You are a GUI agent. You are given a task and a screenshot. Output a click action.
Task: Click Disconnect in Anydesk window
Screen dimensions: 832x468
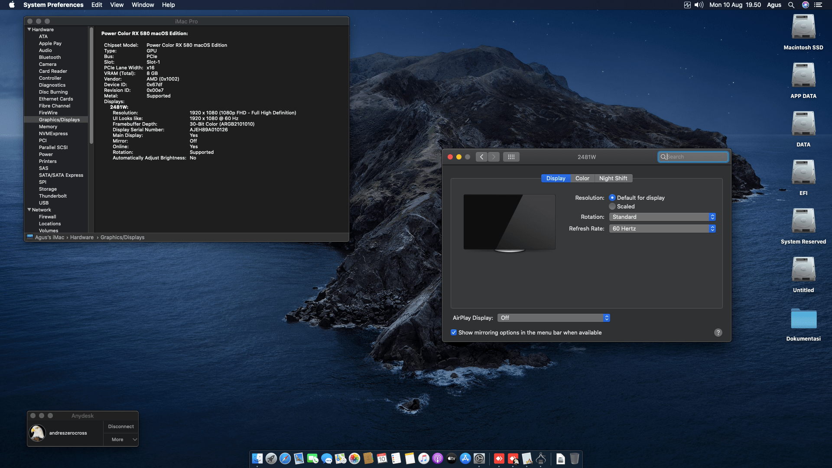coord(121,426)
